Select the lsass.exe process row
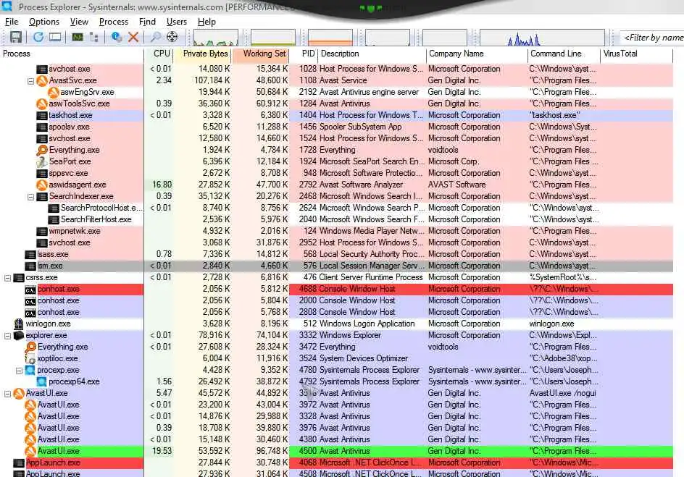The image size is (684, 477). (336, 254)
